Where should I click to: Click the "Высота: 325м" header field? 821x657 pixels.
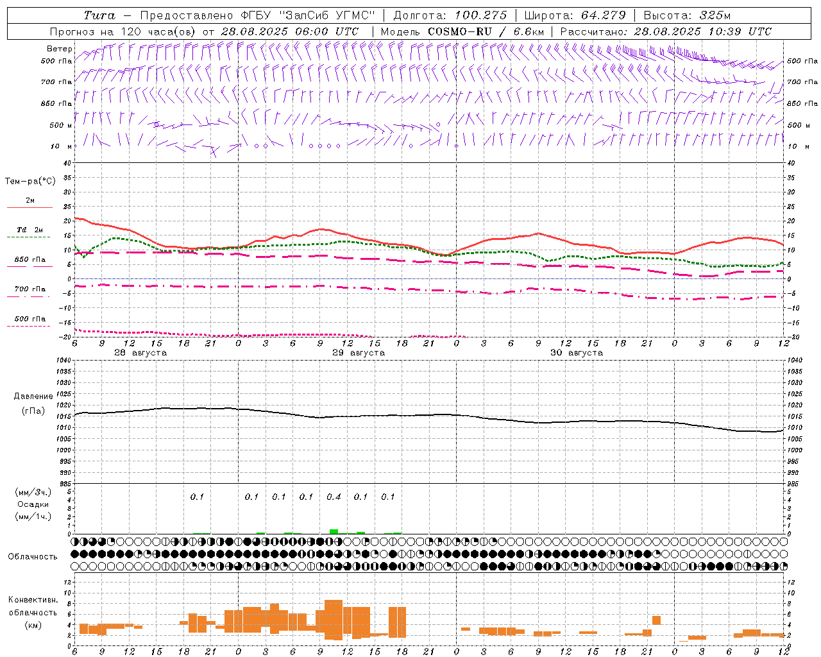[687, 15]
